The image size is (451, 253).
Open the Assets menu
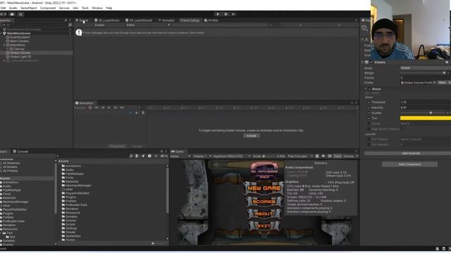tap(13, 8)
